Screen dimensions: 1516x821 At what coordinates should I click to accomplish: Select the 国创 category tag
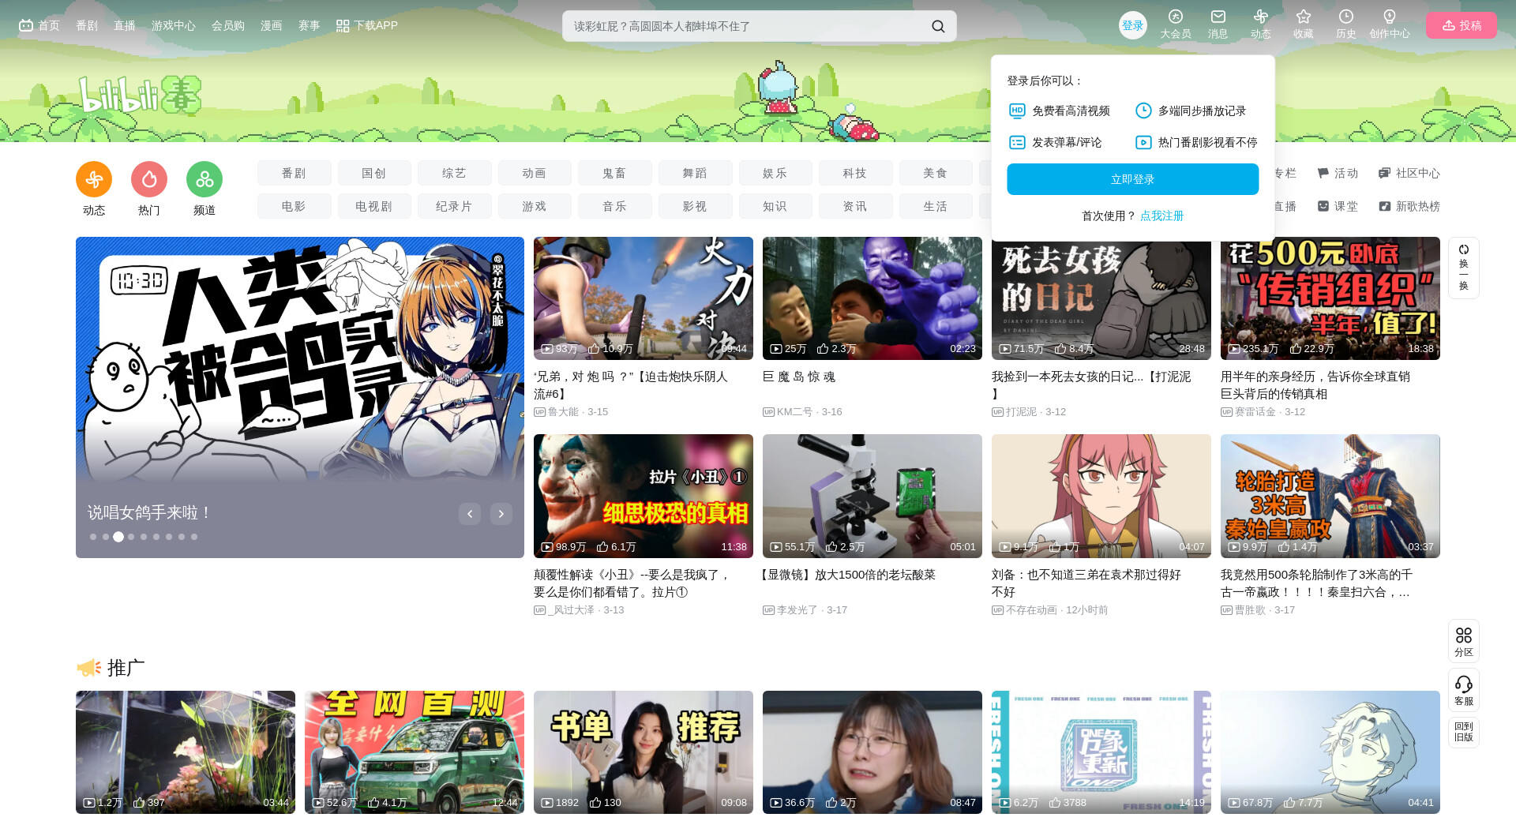pos(374,173)
